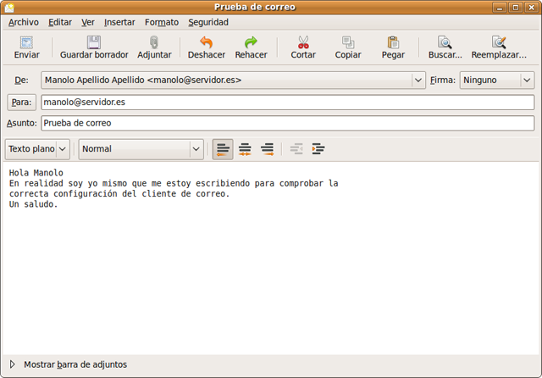The height and width of the screenshot is (378, 542).
Task: Toggle right text alignment
Action: [x=267, y=149]
